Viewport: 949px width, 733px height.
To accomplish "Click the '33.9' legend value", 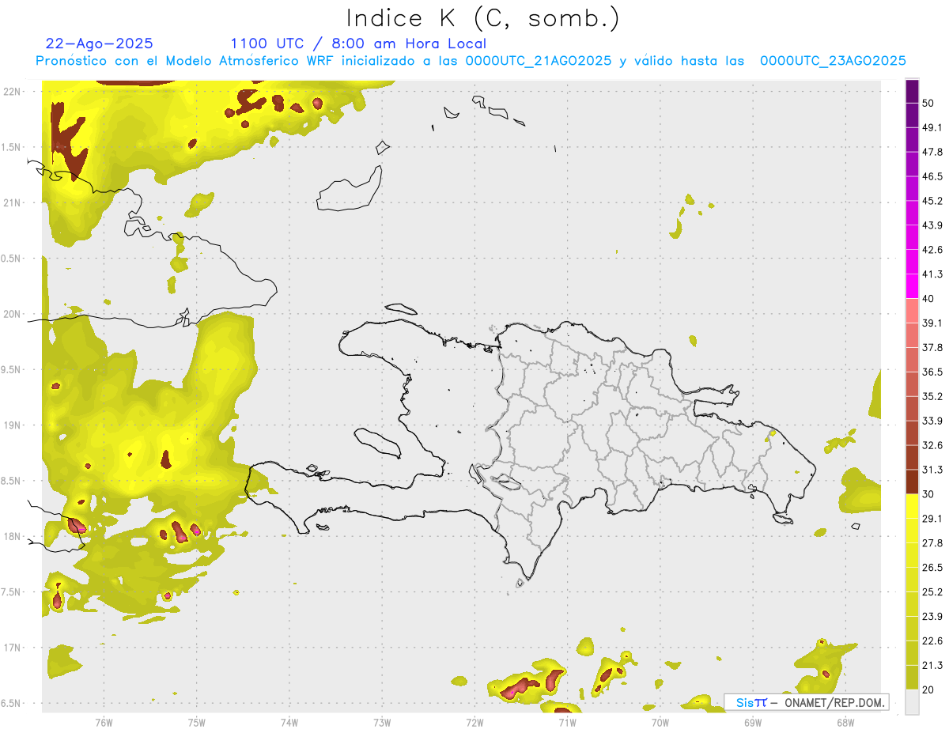I will [x=932, y=421].
